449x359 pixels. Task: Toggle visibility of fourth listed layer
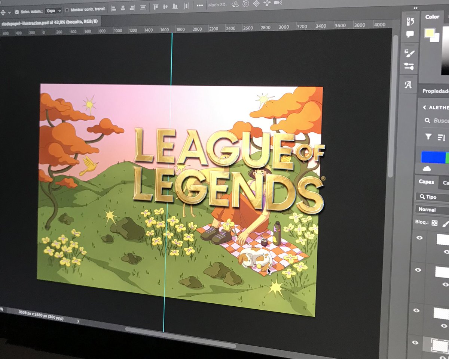click(415, 342)
